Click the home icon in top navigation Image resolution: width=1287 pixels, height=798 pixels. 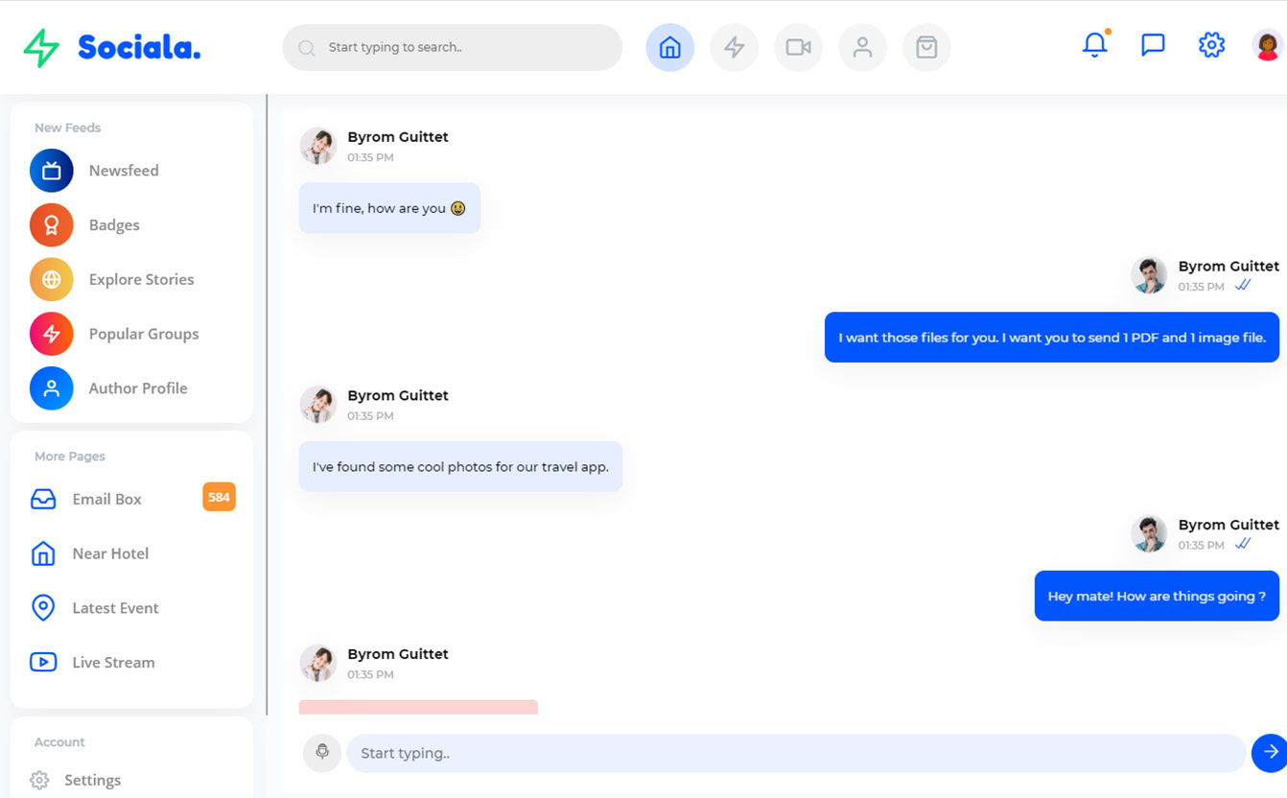point(669,47)
